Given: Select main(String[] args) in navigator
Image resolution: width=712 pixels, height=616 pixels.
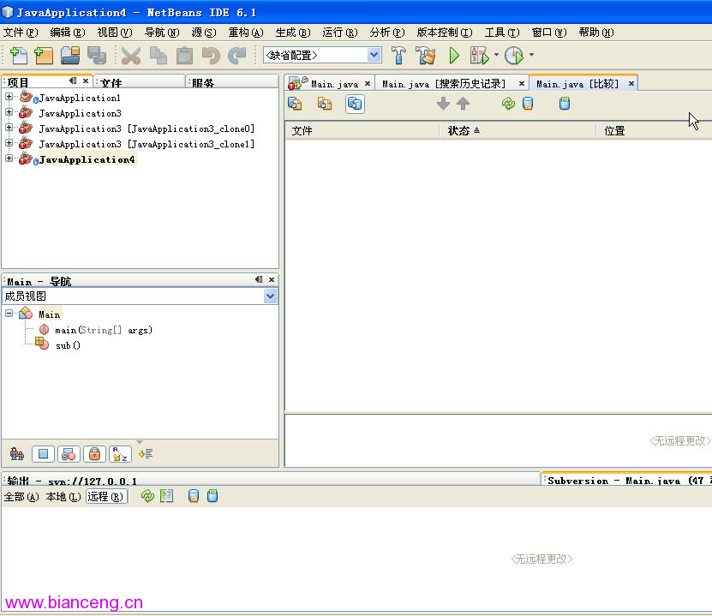Looking at the screenshot, I should click(104, 330).
